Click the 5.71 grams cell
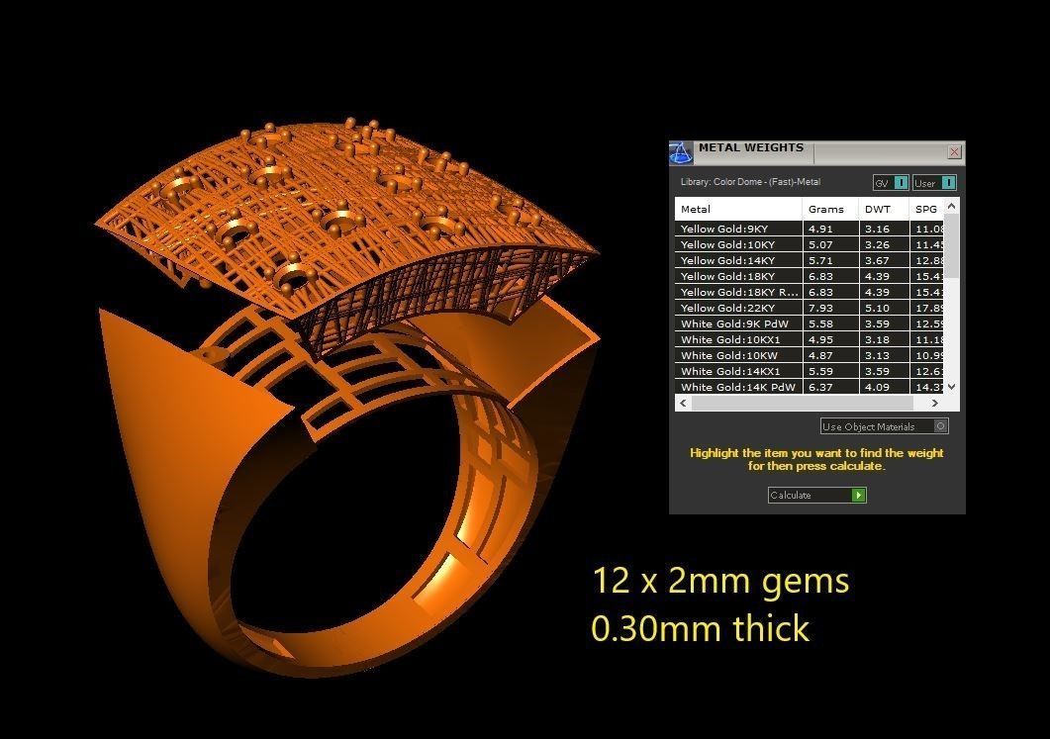Viewport: 1050px width, 739px height. 830,260
